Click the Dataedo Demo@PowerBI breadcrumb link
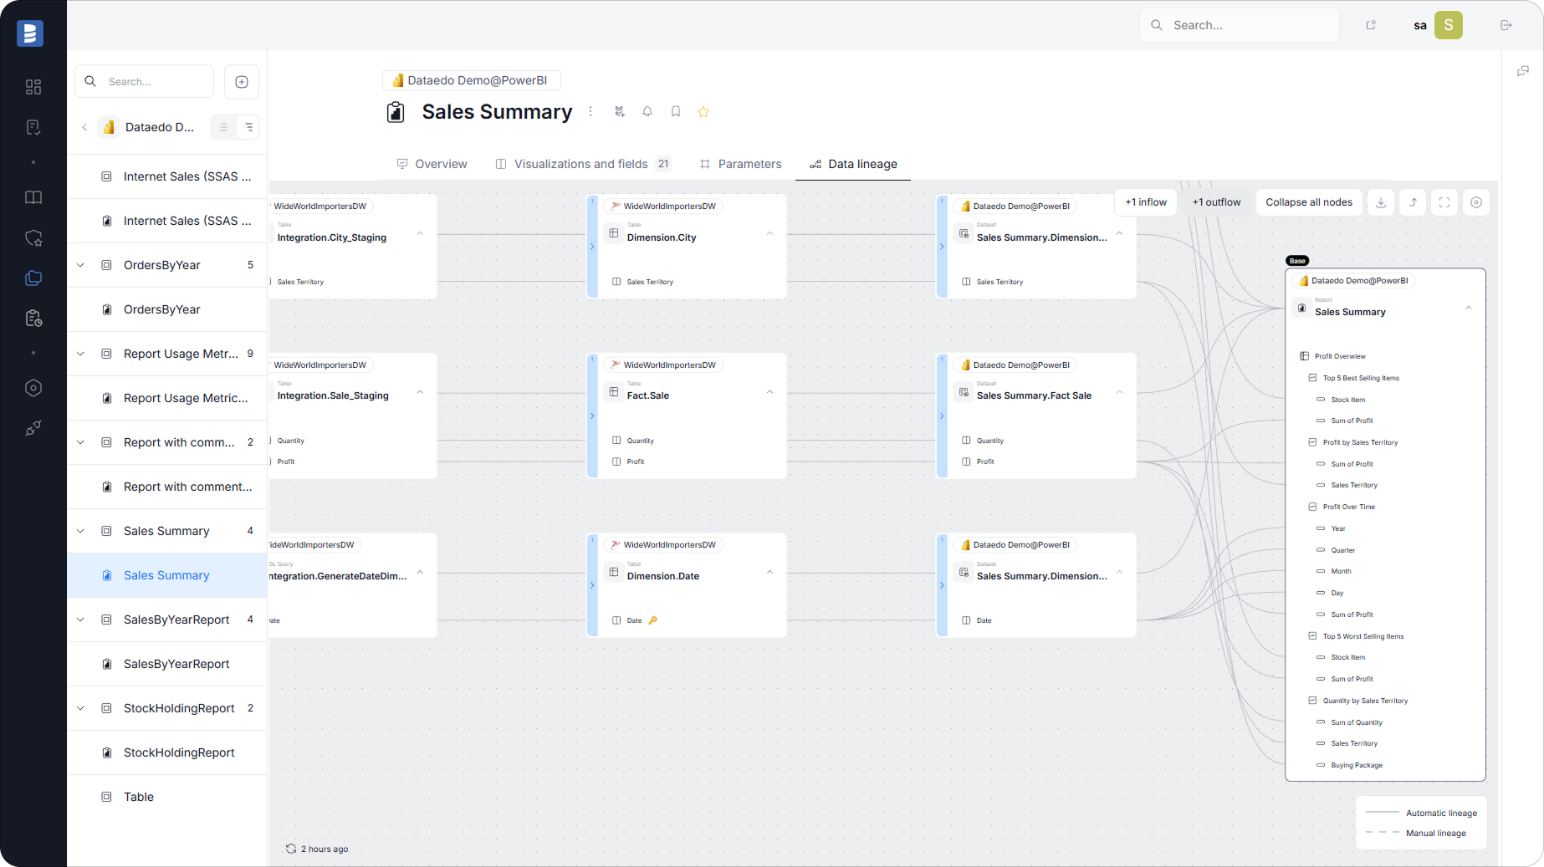This screenshot has width=1544, height=867. tap(471, 80)
